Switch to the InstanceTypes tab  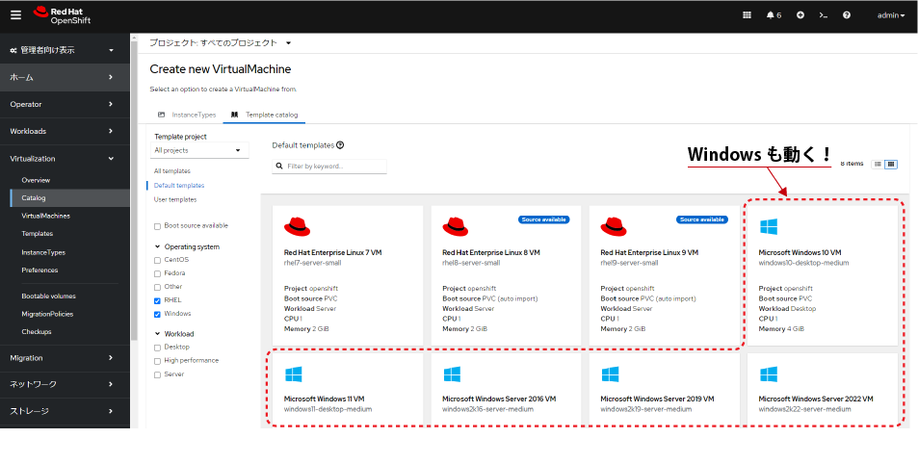point(187,115)
